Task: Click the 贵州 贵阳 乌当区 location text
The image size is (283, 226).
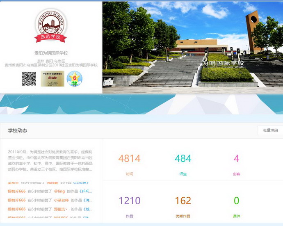Action: pos(51,61)
